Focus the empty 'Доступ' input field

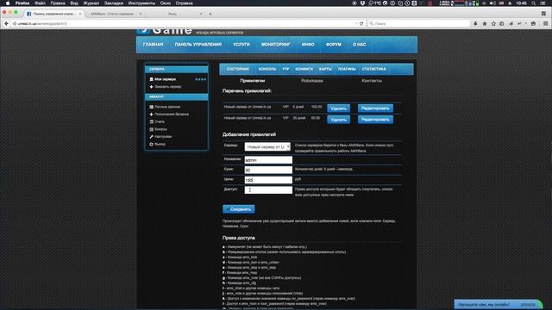268,189
